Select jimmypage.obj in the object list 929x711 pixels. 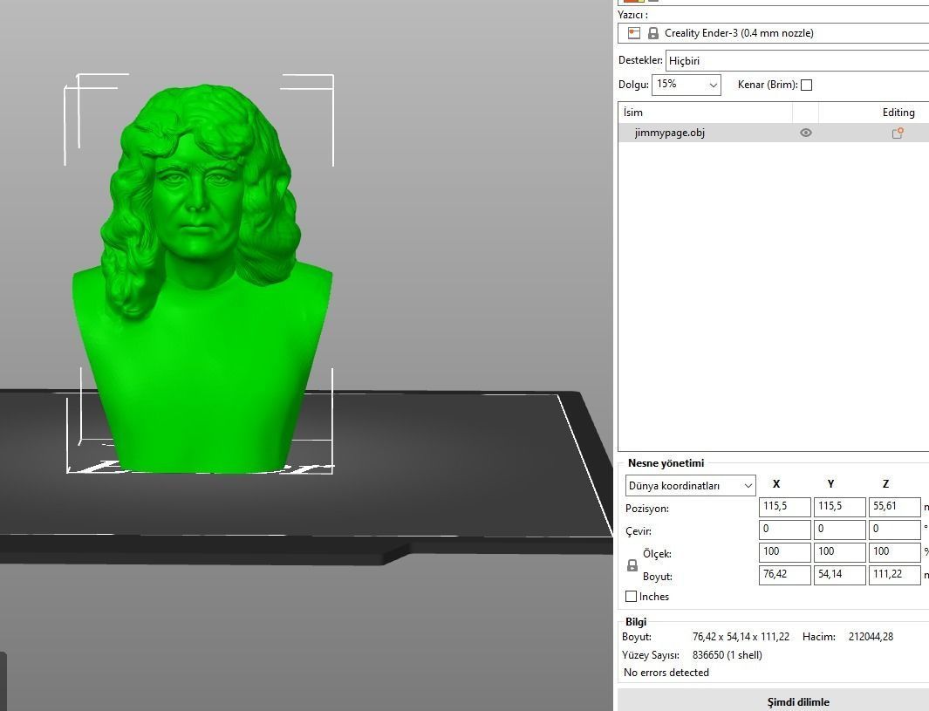(773, 133)
